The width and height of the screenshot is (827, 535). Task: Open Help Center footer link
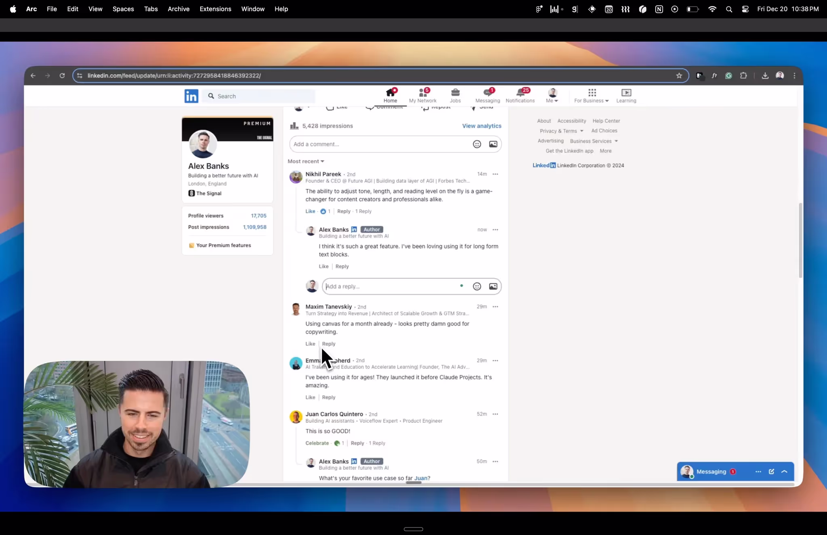click(x=606, y=121)
